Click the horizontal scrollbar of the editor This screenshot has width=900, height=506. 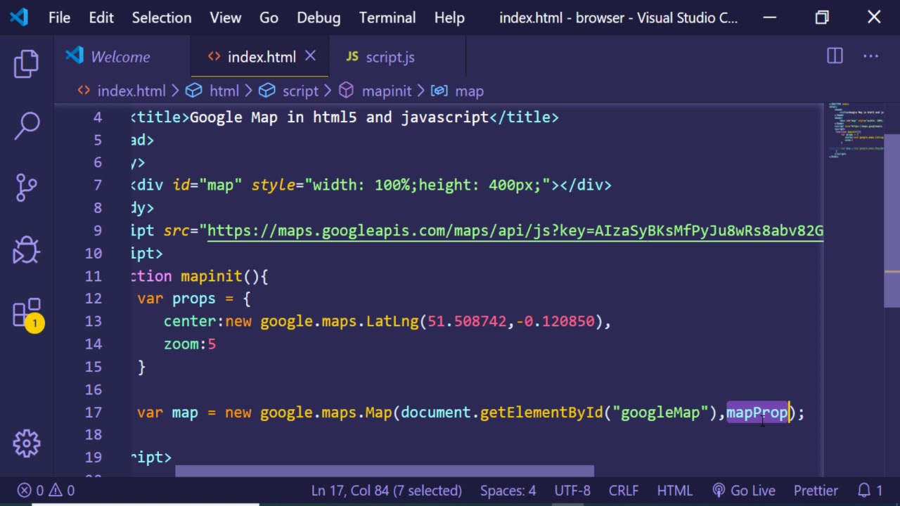click(385, 471)
